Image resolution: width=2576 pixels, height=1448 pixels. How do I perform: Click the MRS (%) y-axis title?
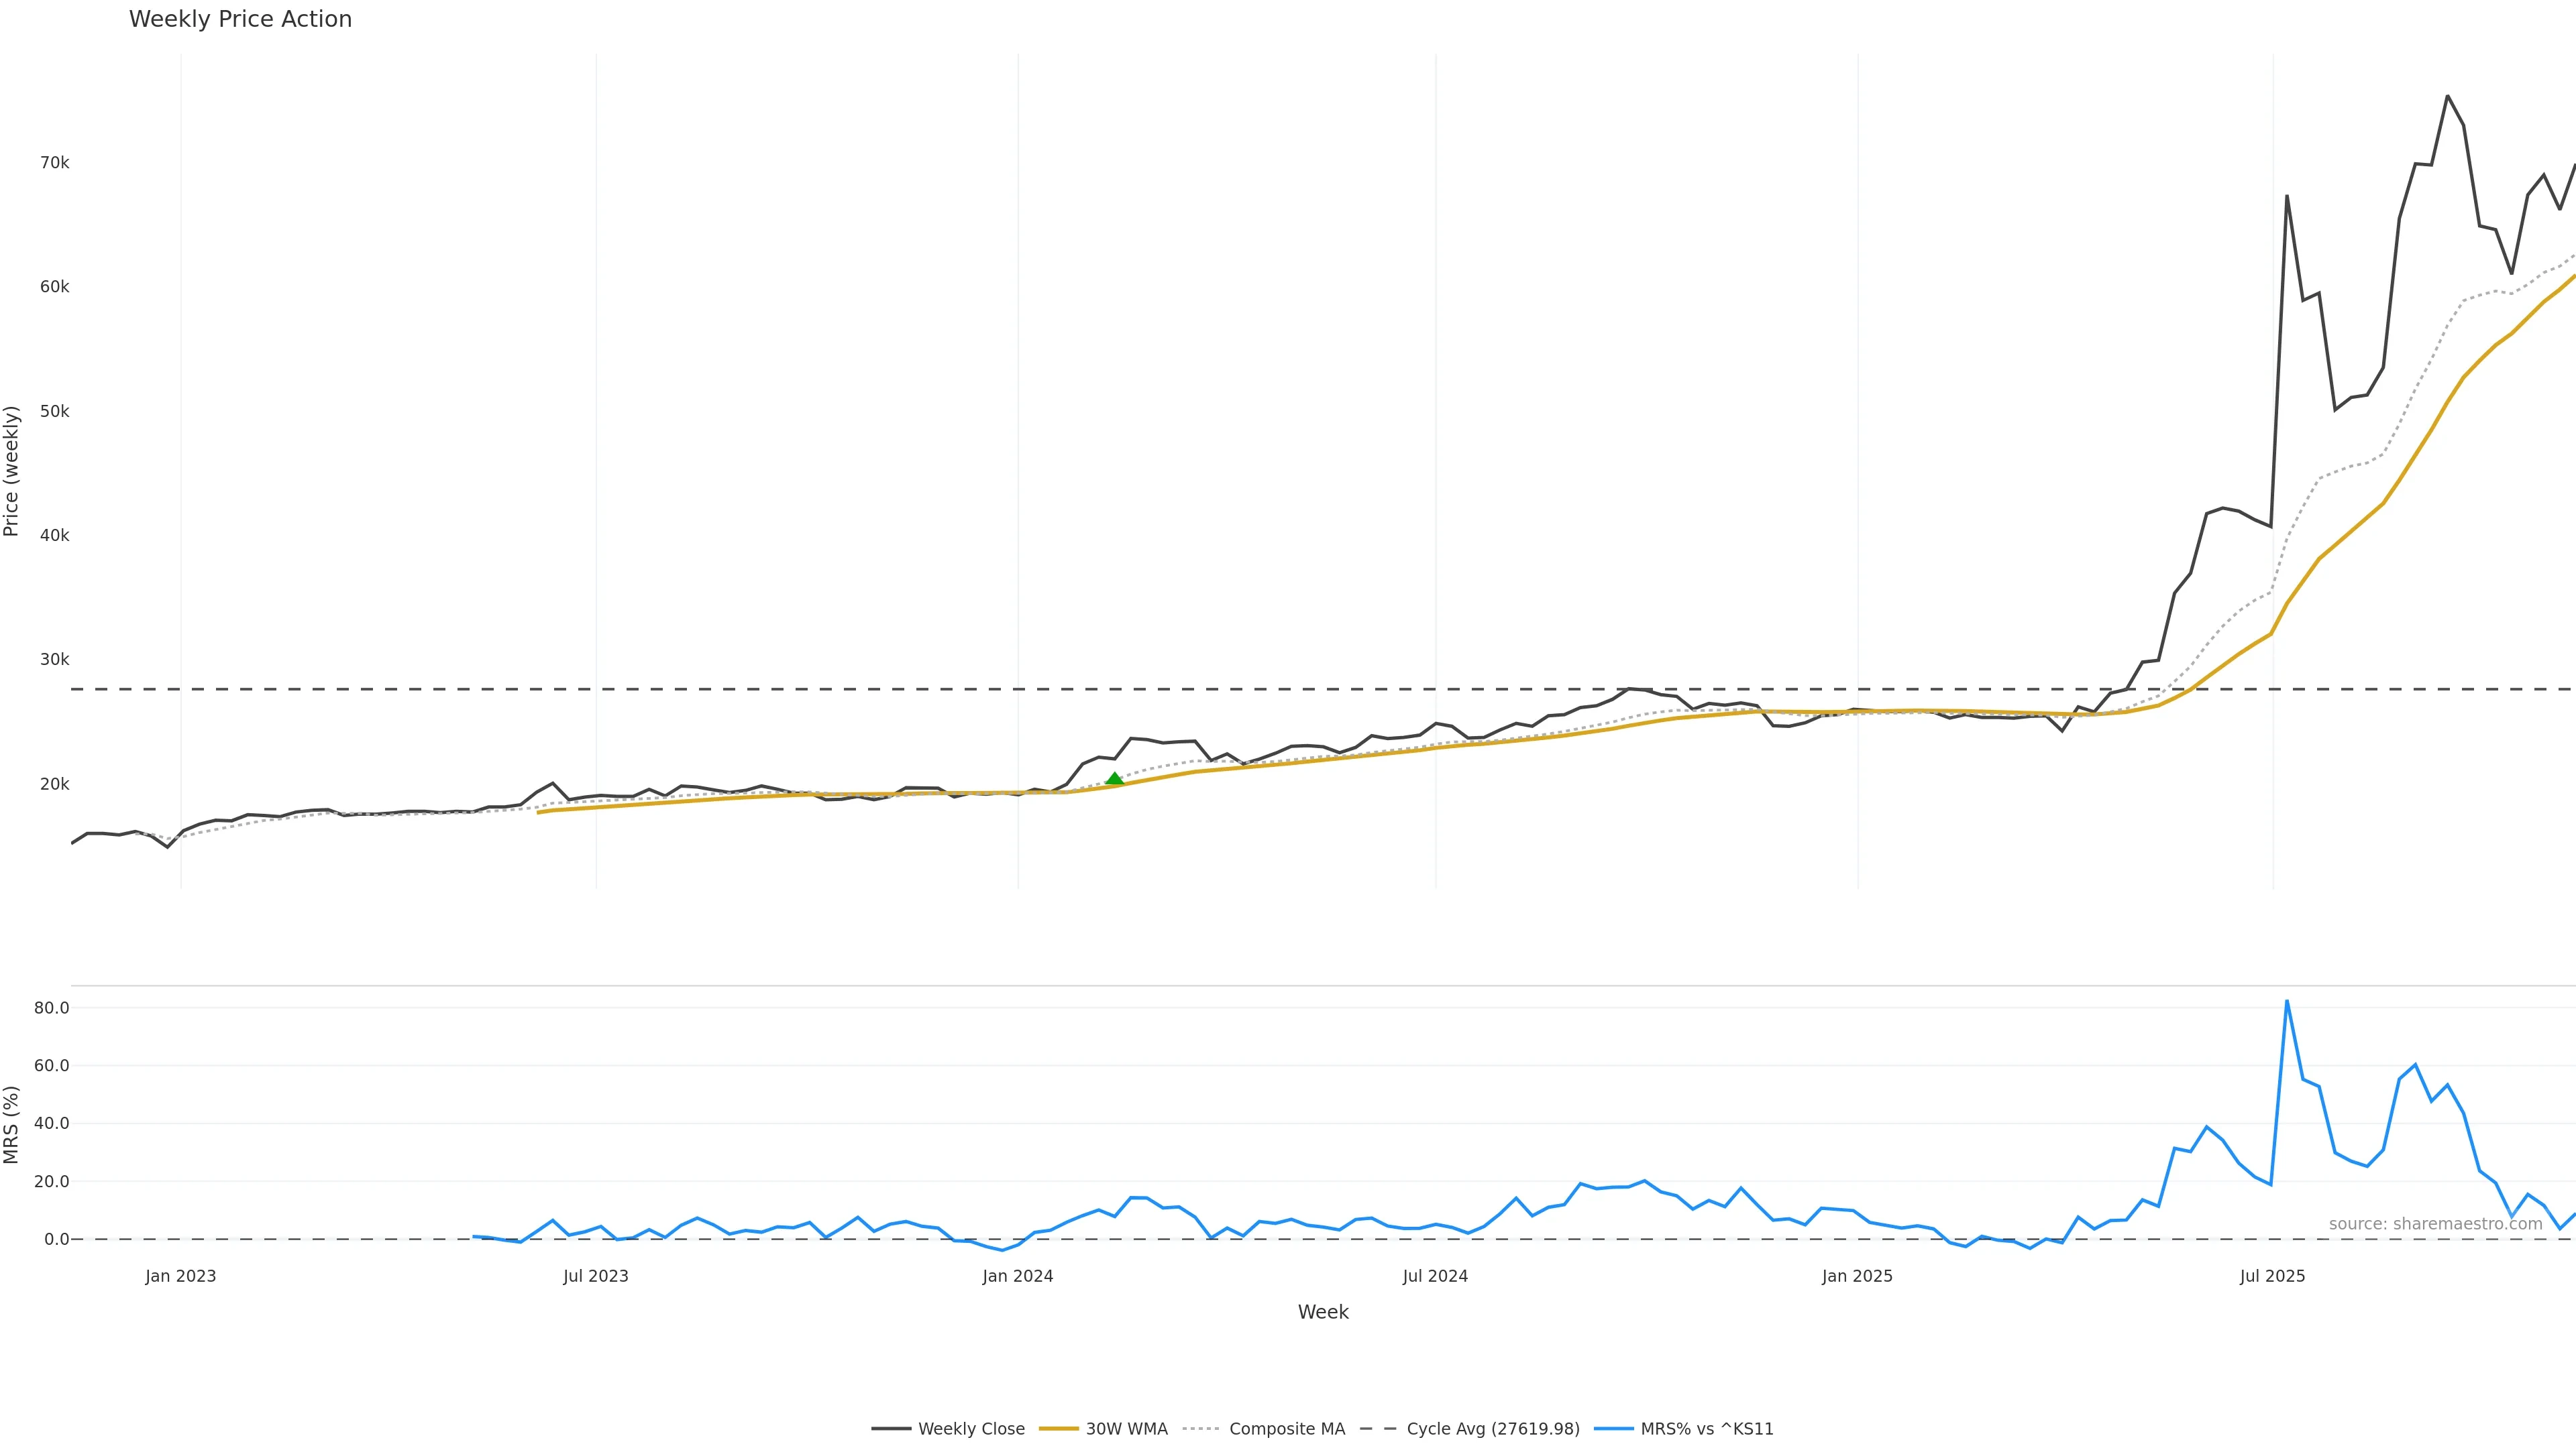[x=12, y=1124]
